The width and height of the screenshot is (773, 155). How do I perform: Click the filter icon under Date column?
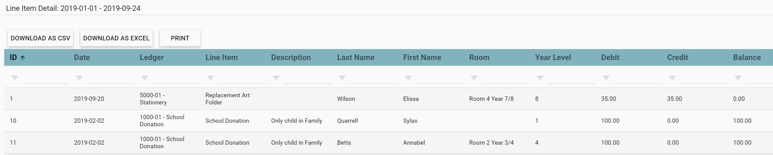pyautogui.click(x=79, y=78)
